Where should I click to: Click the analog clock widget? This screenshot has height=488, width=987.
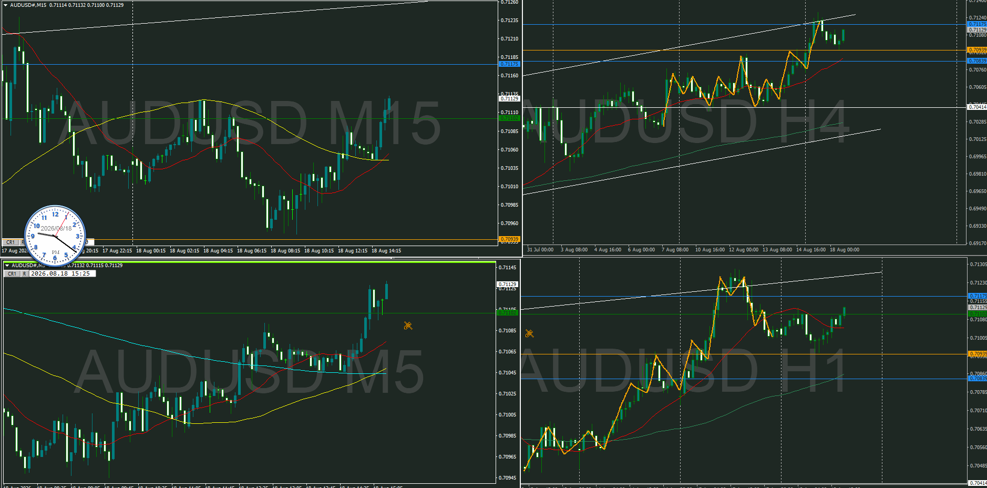point(55,236)
